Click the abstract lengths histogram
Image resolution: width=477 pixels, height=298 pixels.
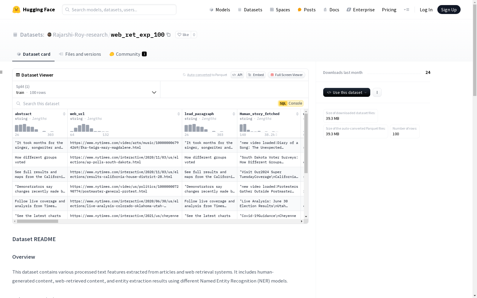(34, 128)
